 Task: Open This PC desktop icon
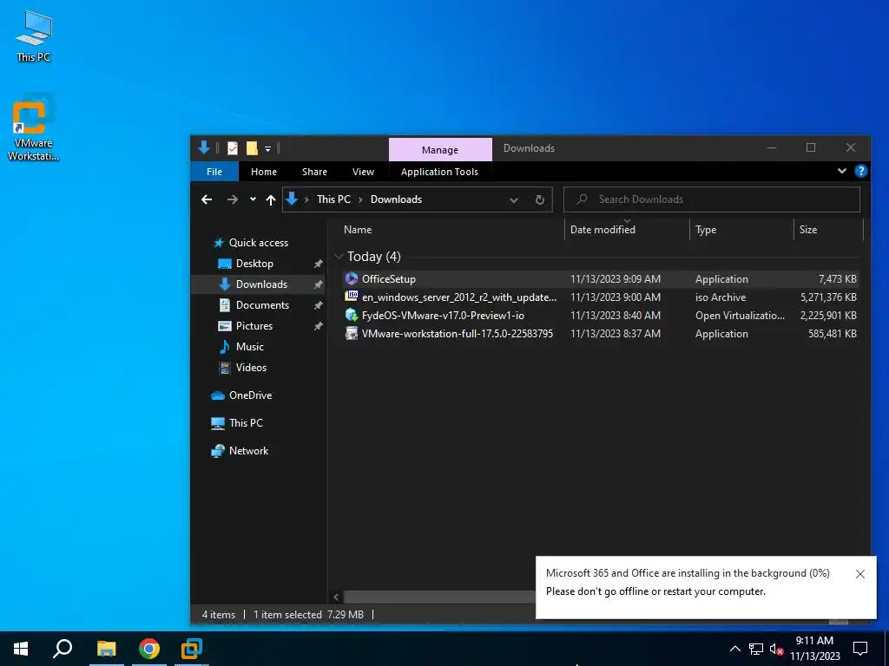[34, 35]
